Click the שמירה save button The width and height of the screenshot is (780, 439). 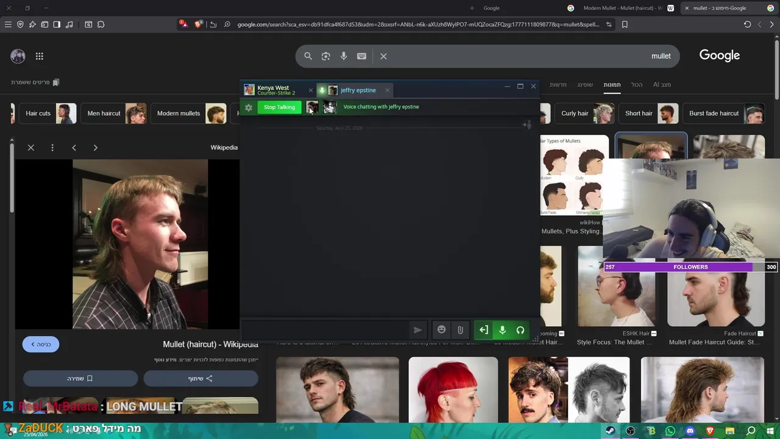[x=80, y=379]
